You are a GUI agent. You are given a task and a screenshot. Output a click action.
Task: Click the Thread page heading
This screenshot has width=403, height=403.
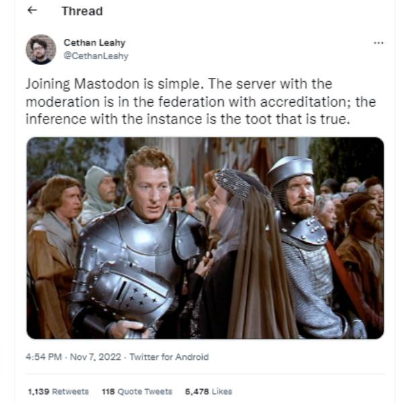(82, 11)
